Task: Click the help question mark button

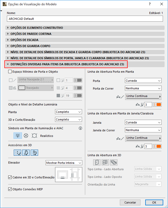Action: 150,4
